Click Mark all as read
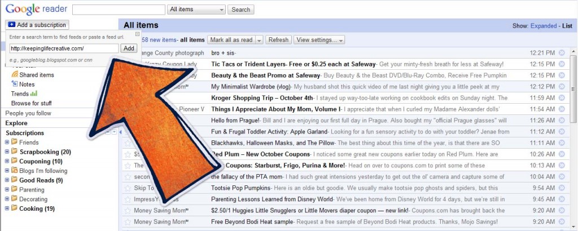The width and height of the screenshot is (578, 231). [231, 40]
